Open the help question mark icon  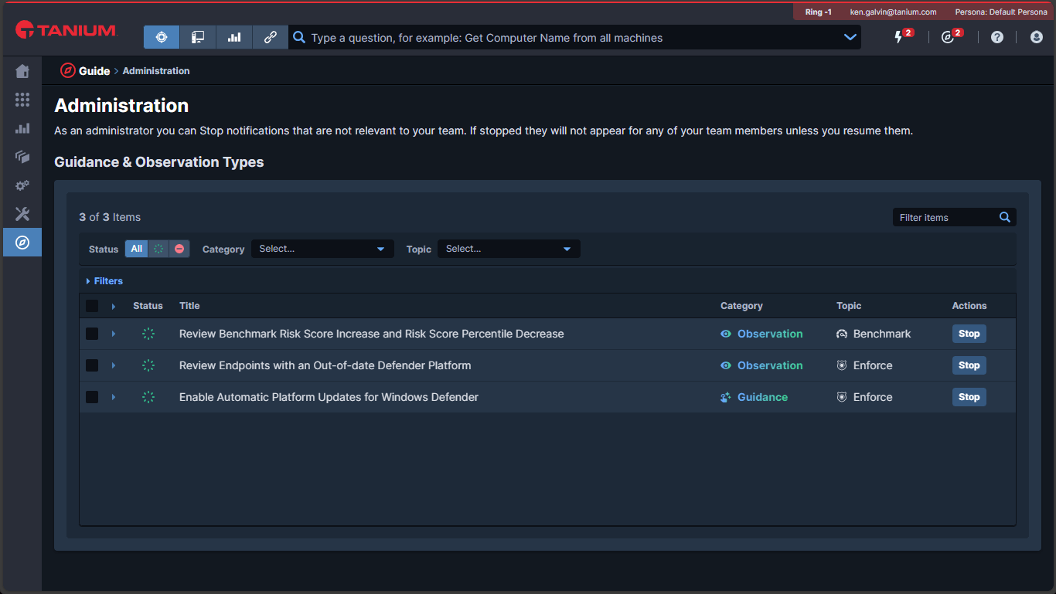pos(997,37)
